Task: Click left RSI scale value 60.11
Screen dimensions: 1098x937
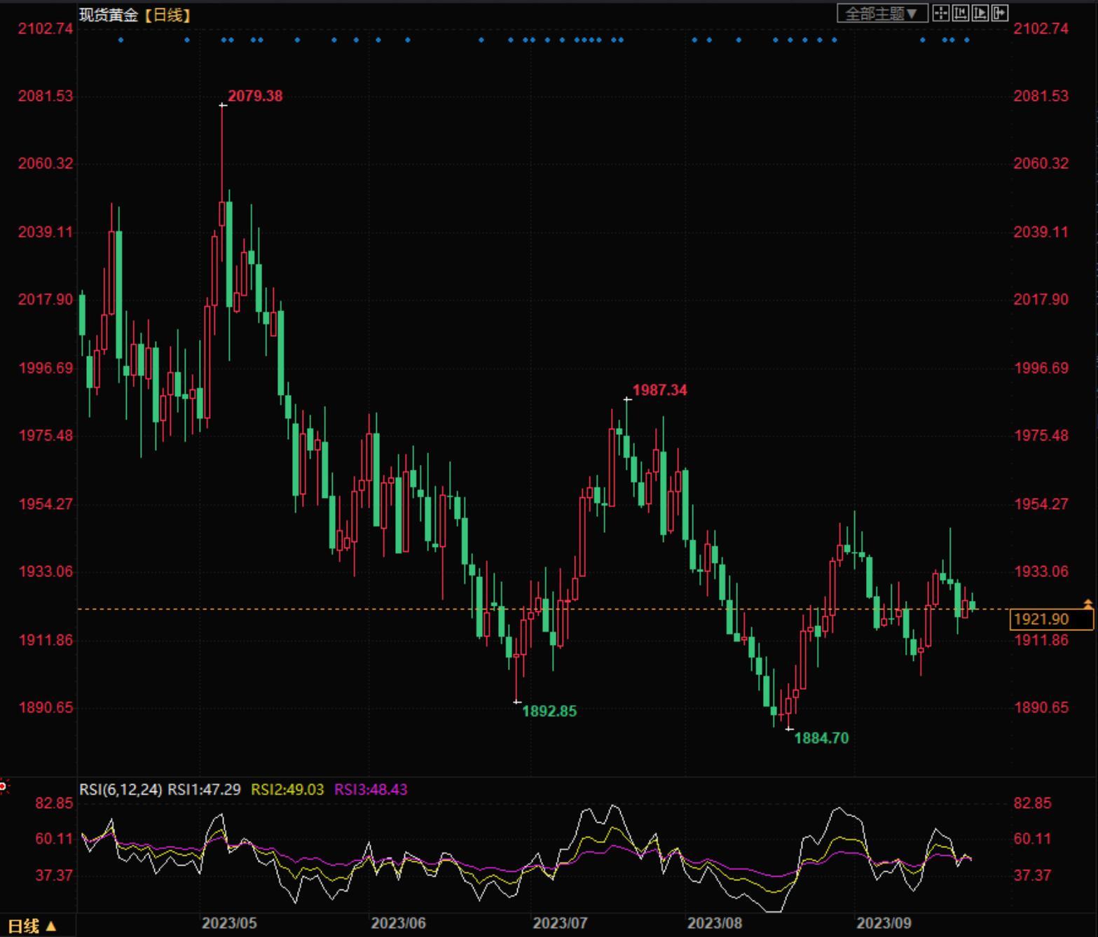Action: click(x=54, y=838)
